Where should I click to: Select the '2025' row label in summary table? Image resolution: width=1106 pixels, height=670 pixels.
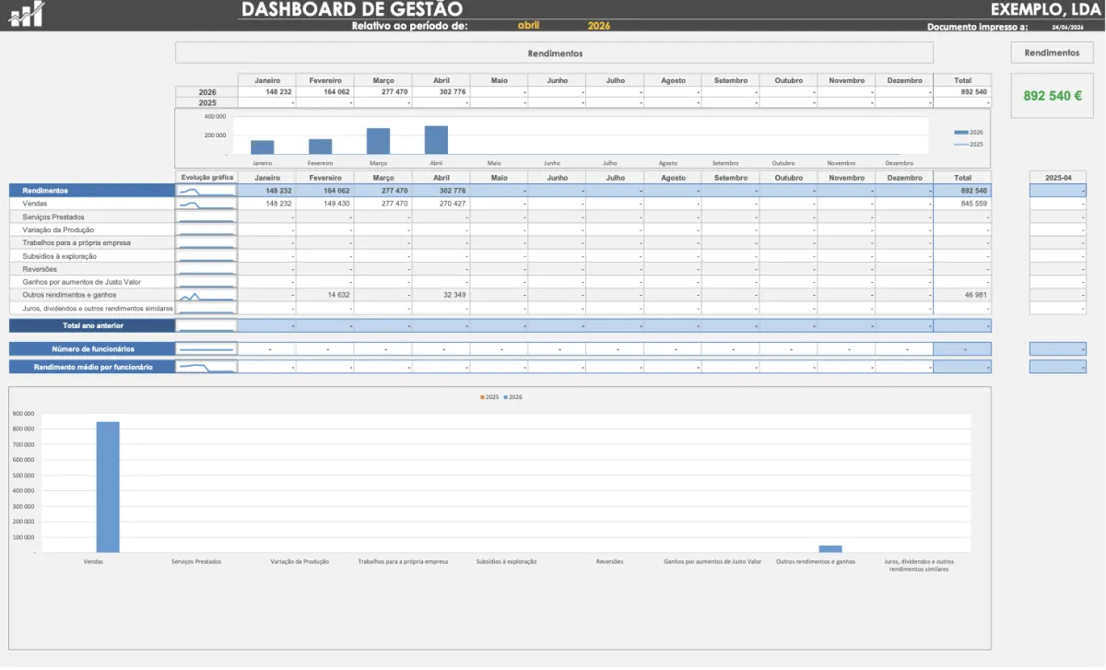coord(206,103)
